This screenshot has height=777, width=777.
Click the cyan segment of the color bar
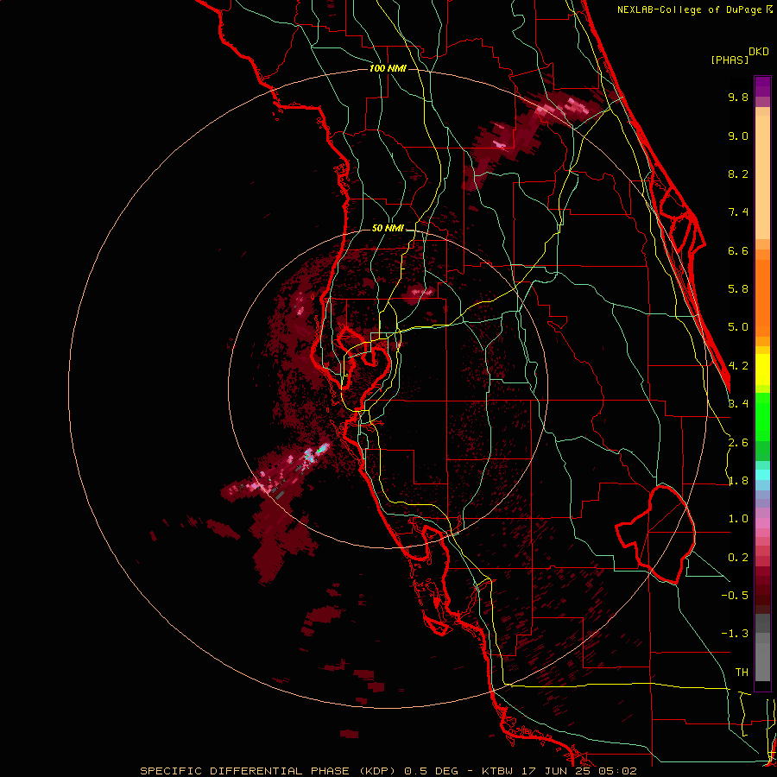pos(762,475)
